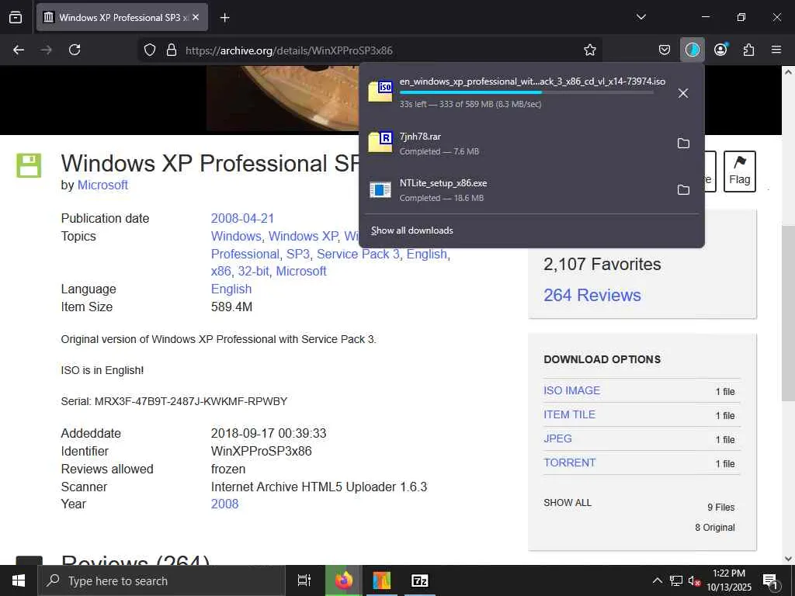Image resolution: width=795 pixels, height=596 pixels.
Task: Close the Windows XP Professional SP3 tab
Action: (x=196, y=17)
